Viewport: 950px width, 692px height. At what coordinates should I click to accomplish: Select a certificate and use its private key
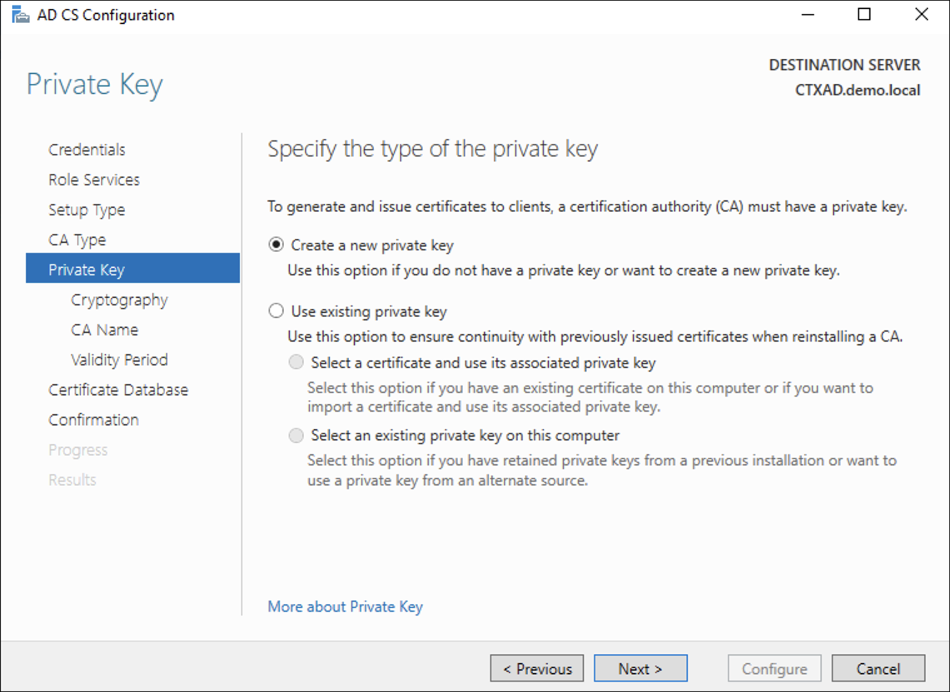click(295, 362)
